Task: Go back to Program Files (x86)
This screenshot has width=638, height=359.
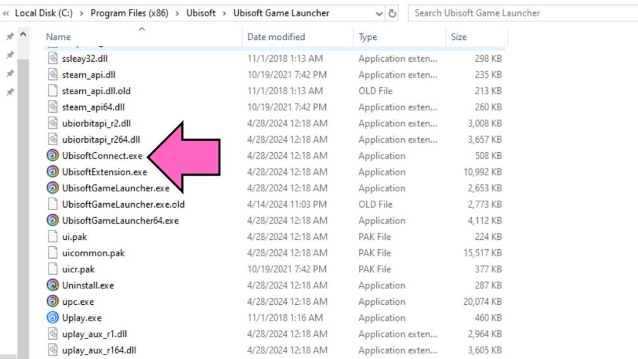Action: (130, 12)
